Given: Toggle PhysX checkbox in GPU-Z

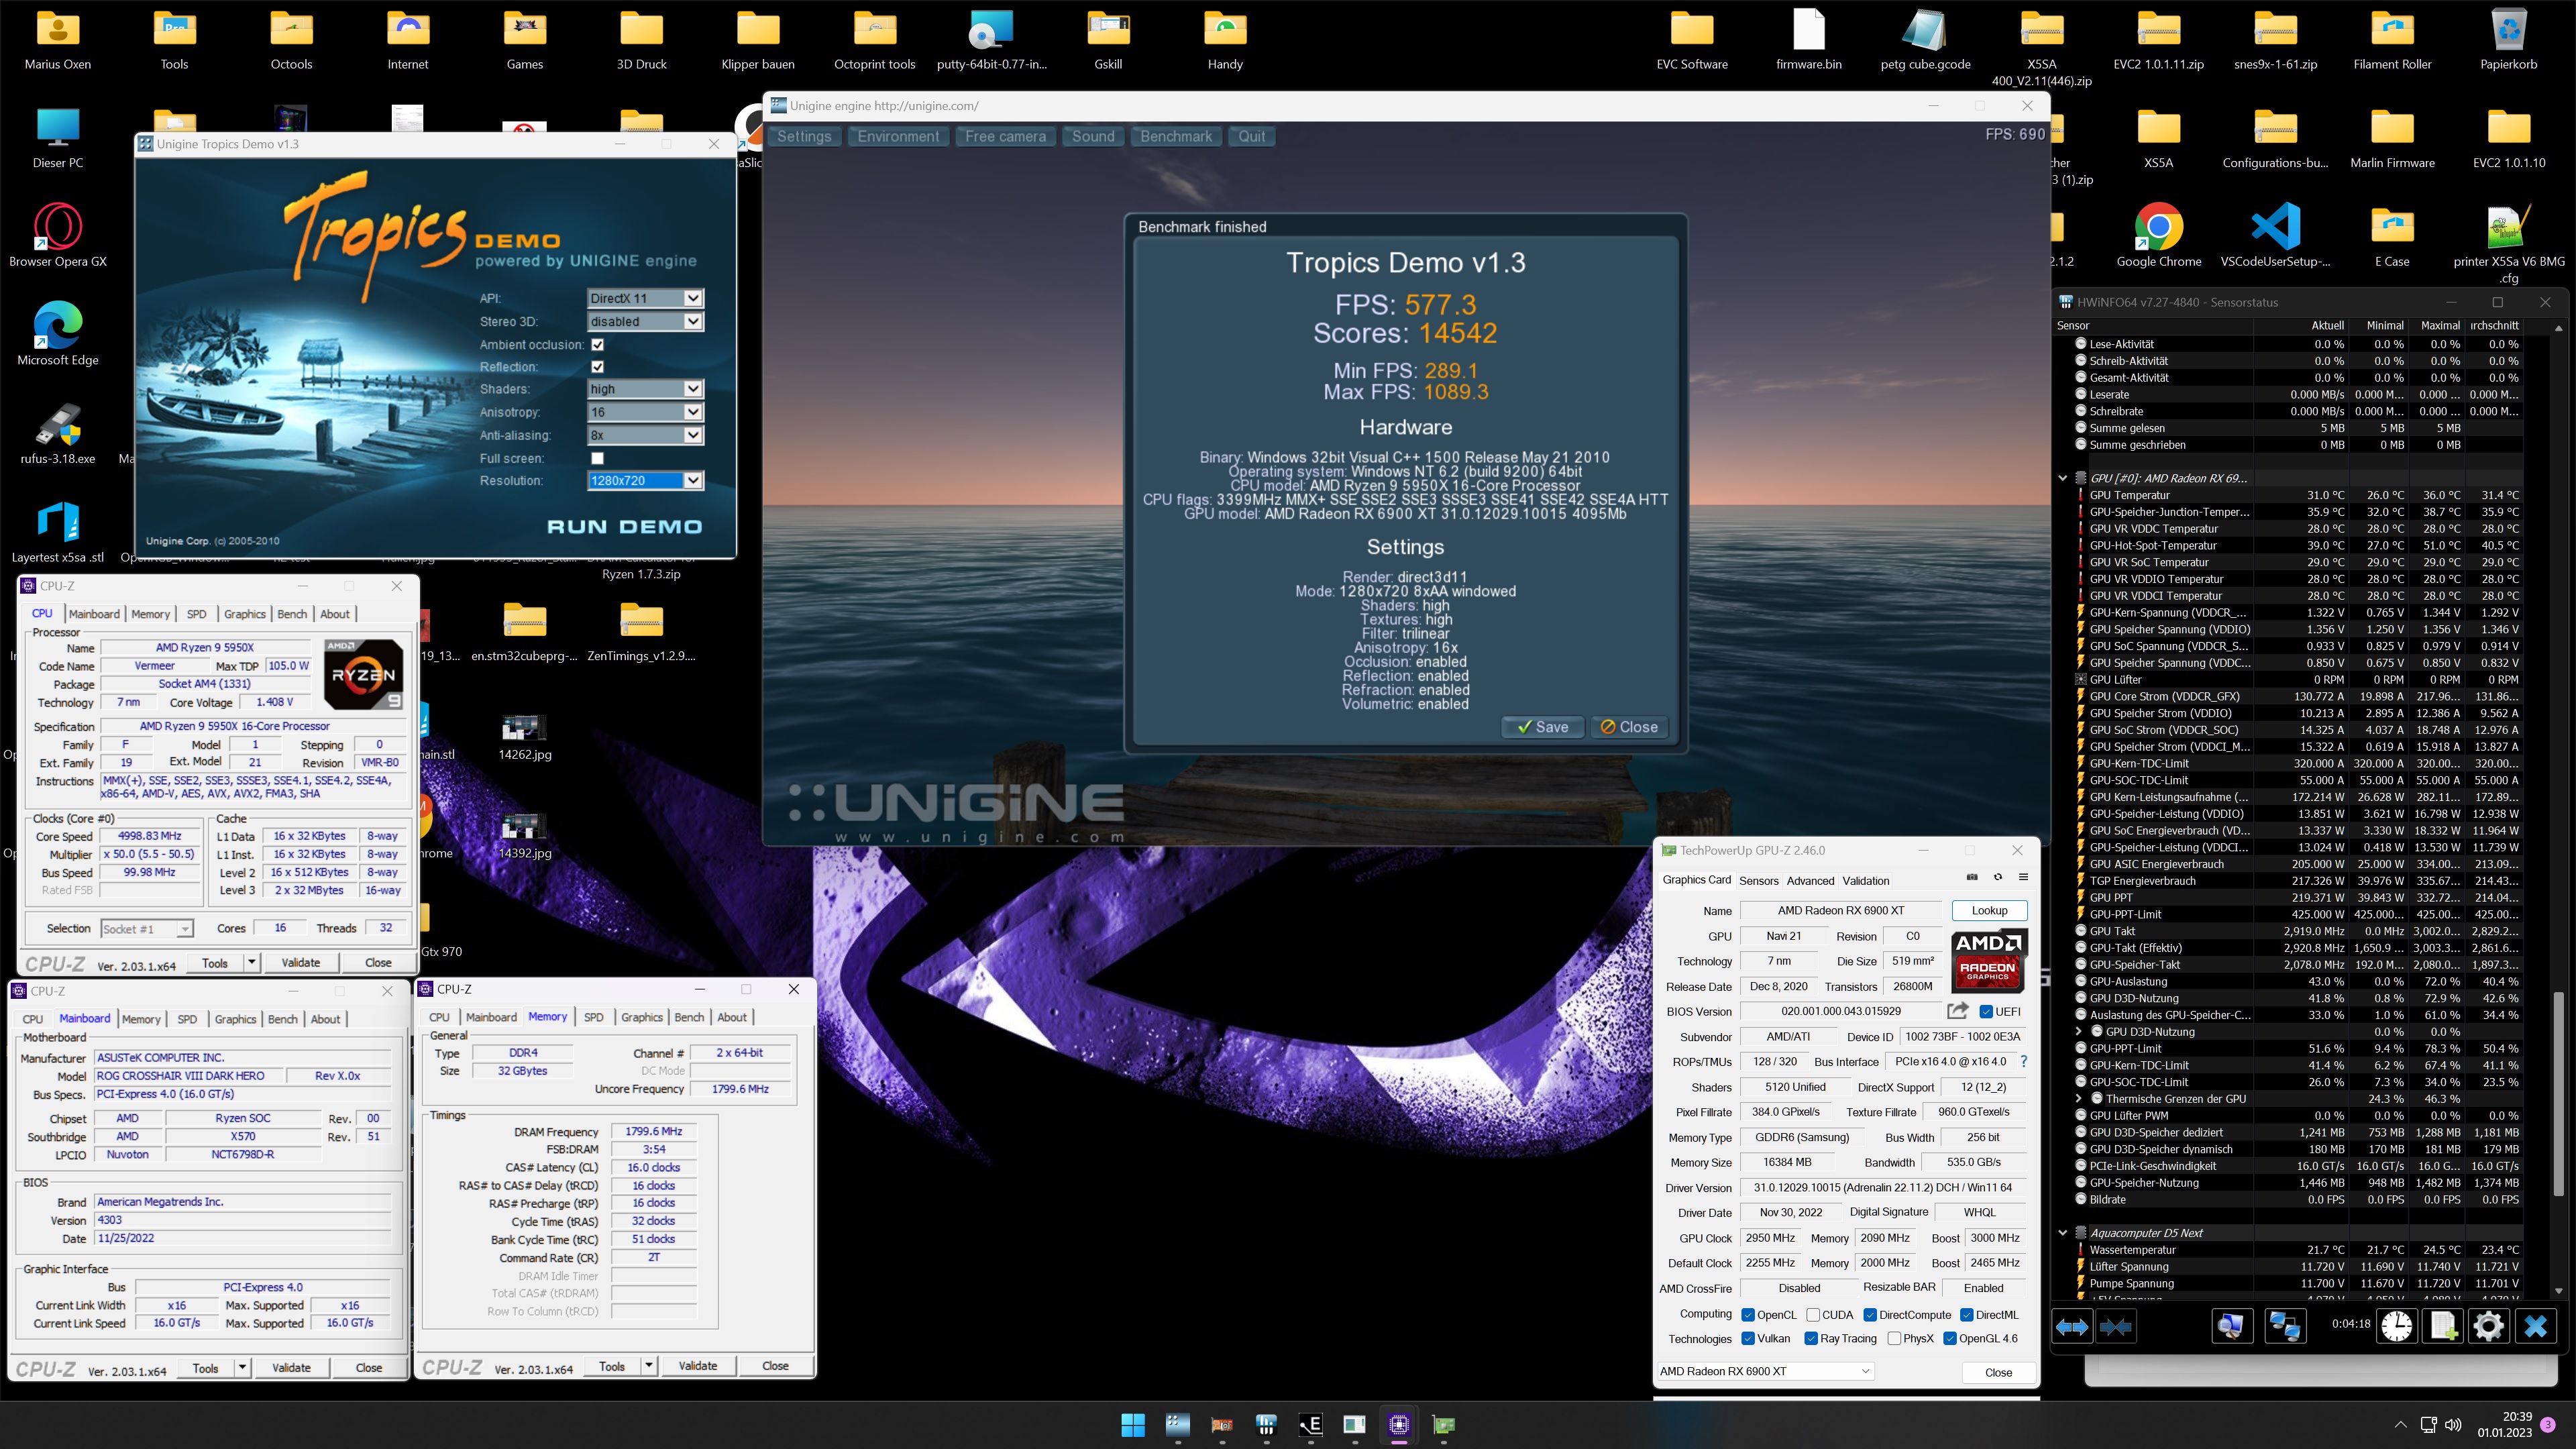Looking at the screenshot, I should (1894, 1338).
